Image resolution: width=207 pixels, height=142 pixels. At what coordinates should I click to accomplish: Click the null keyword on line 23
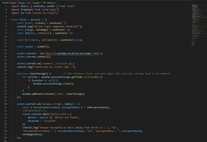point(51,80)
